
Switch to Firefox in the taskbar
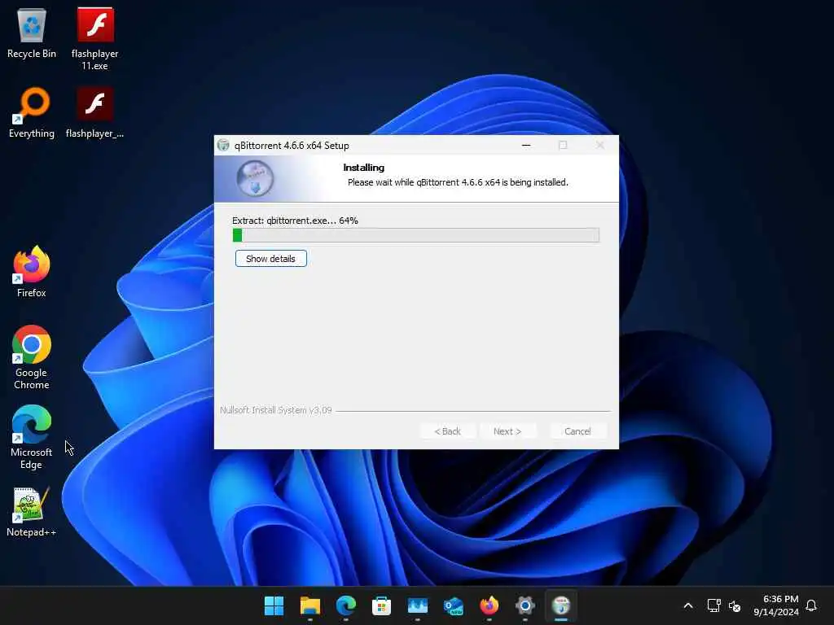pos(489,605)
